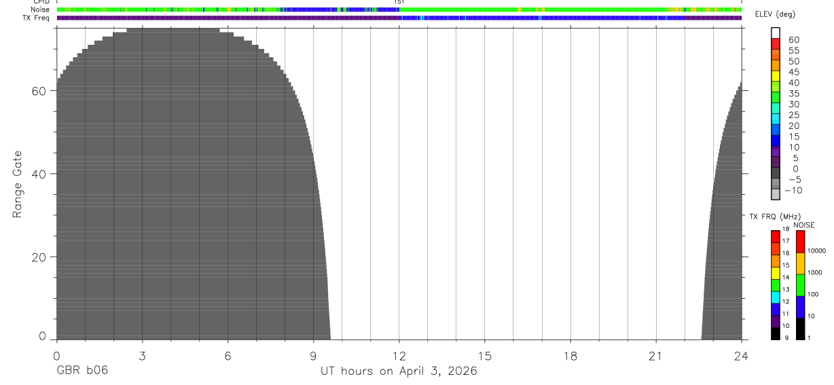Click the light gray bottom swatch in ELEV colorbar
The width and height of the screenshot is (834, 385).
pyautogui.click(x=776, y=194)
